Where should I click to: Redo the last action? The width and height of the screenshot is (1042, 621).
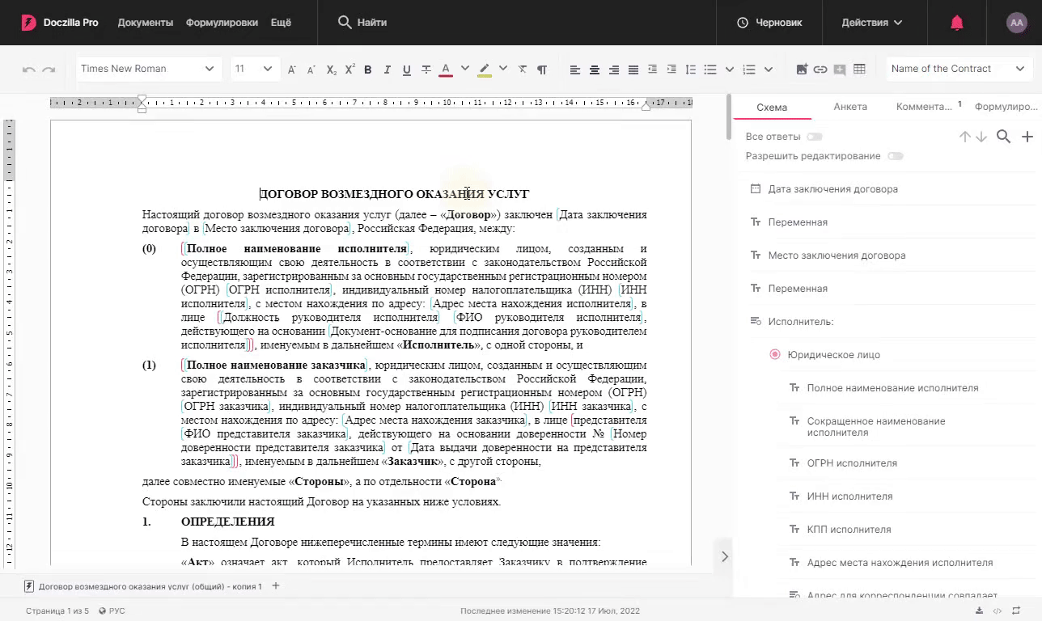tap(49, 70)
